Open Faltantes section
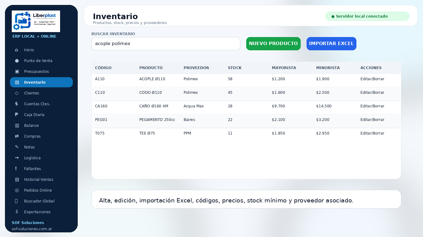Screen dimensions: 423x237 41,169
